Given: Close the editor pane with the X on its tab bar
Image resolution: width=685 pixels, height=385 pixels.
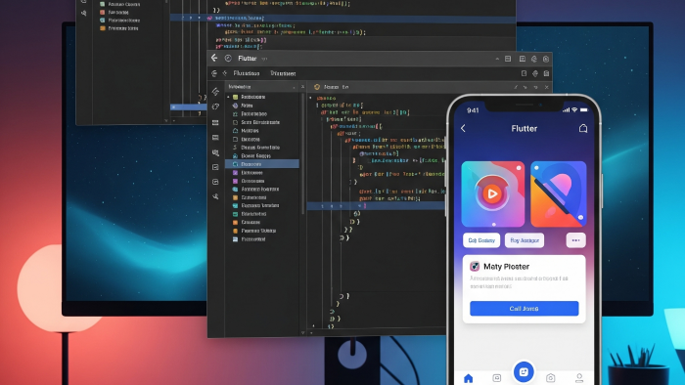Looking at the screenshot, I should (x=546, y=87).
